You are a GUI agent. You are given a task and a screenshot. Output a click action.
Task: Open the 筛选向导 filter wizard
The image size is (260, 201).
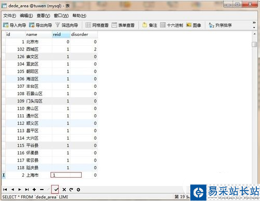pos(67,25)
